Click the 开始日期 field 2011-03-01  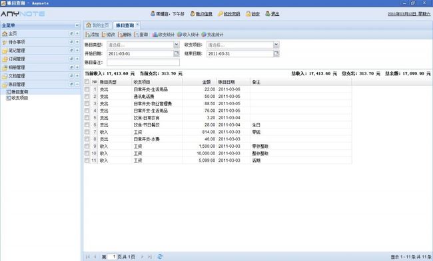[x=141, y=53]
